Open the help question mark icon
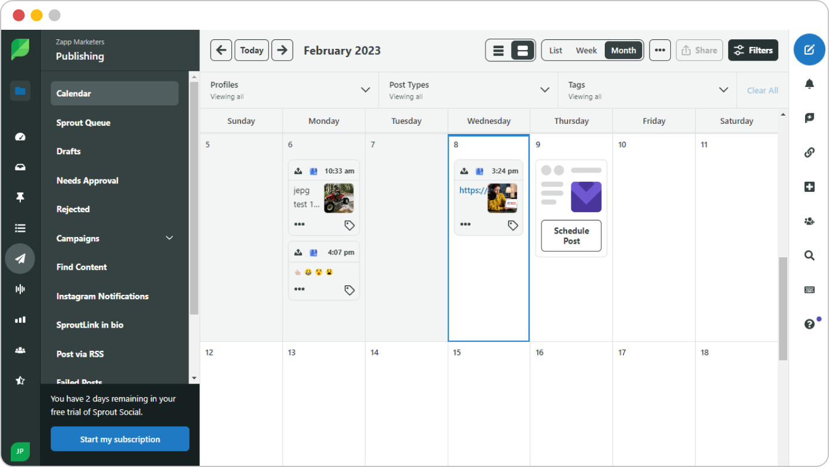Viewport: 829px width, 467px height. coord(809,324)
